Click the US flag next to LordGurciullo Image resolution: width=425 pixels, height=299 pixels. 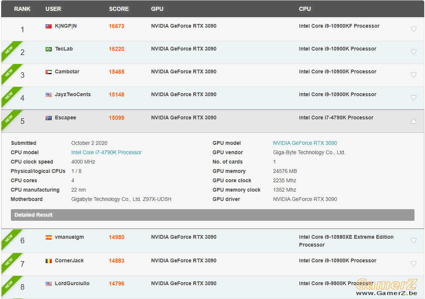pyautogui.click(x=49, y=284)
